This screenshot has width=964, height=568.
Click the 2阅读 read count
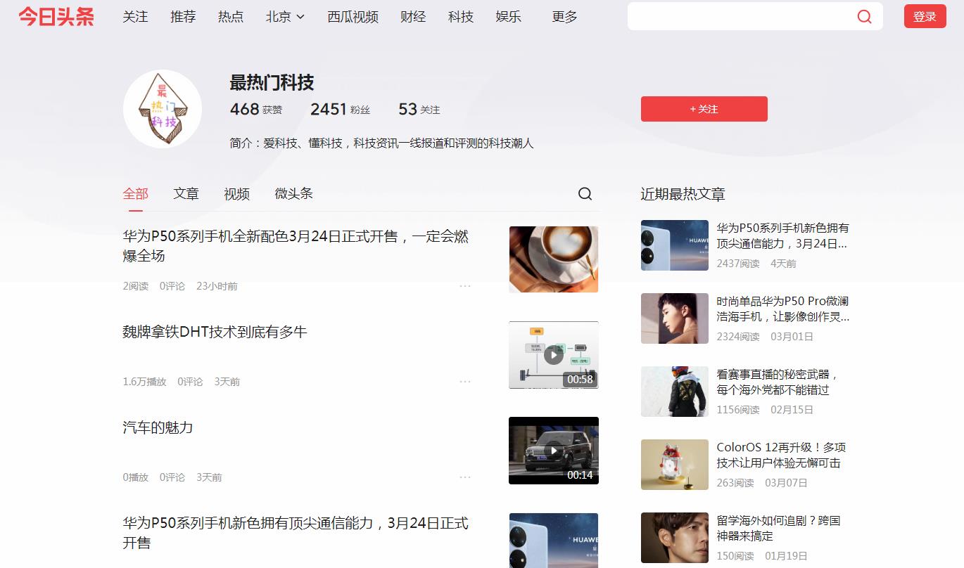coord(136,286)
